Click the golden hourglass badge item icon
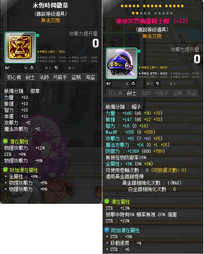 [x=20, y=47]
